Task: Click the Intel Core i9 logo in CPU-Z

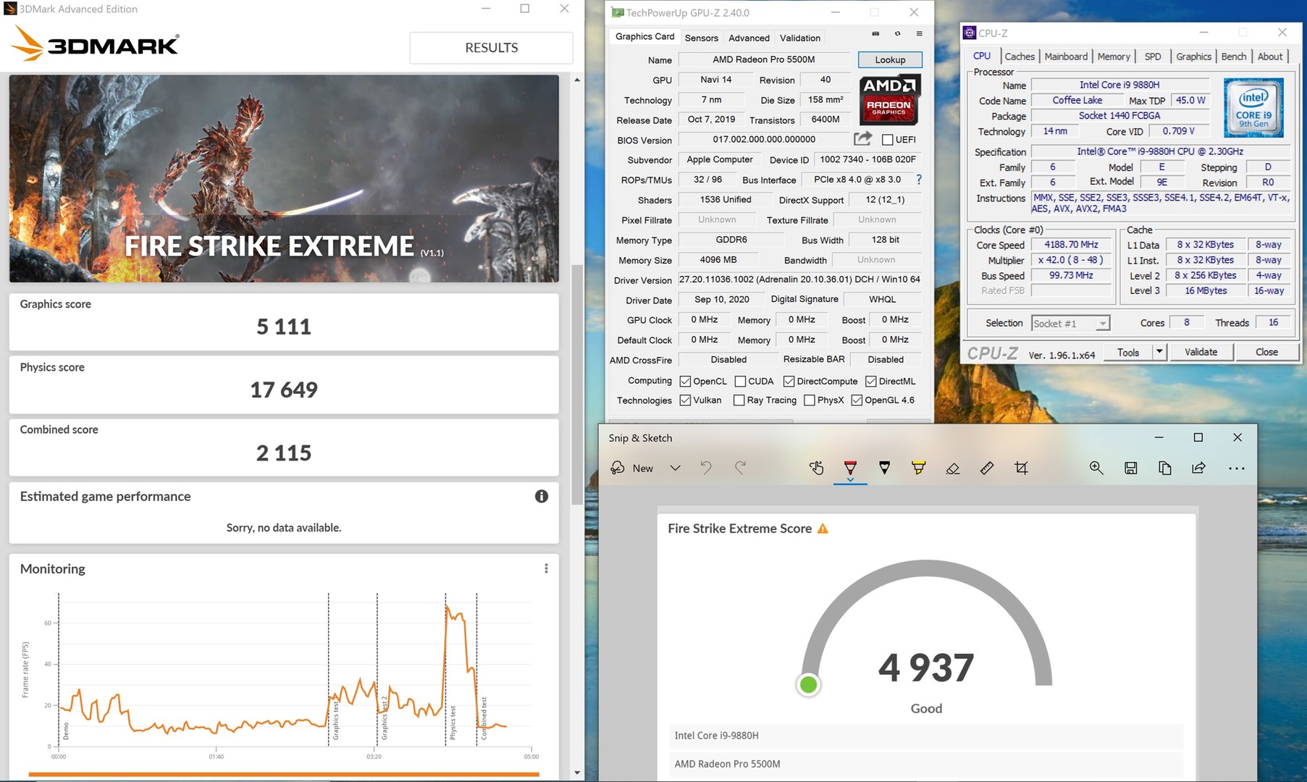Action: [1253, 108]
